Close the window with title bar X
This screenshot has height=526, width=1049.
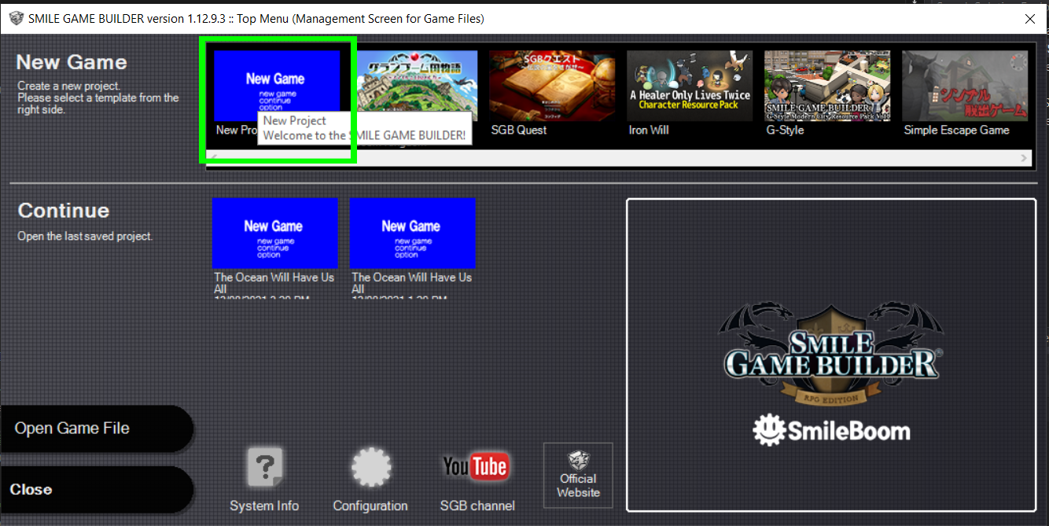1029,18
